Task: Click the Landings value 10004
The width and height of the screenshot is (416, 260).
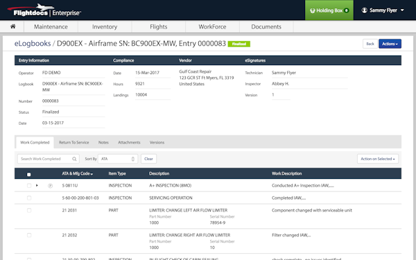Action: tap(141, 95)
